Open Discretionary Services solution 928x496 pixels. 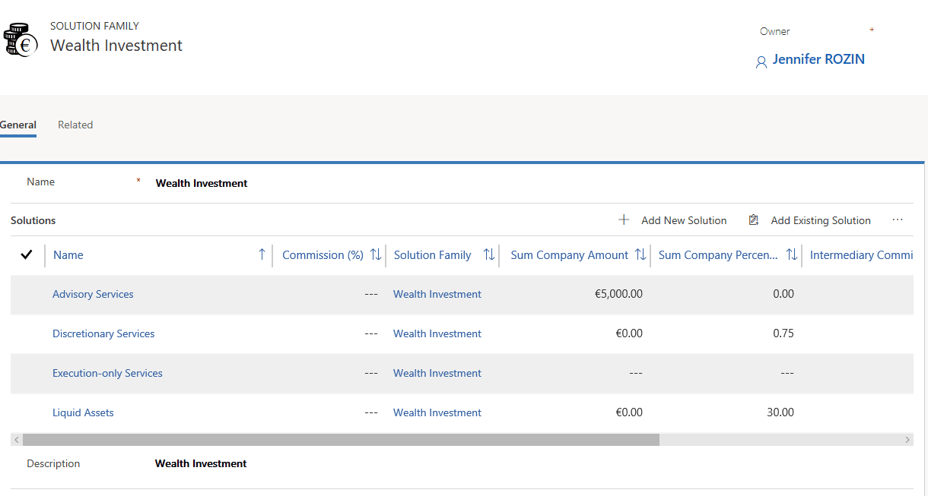coord(103,333)
